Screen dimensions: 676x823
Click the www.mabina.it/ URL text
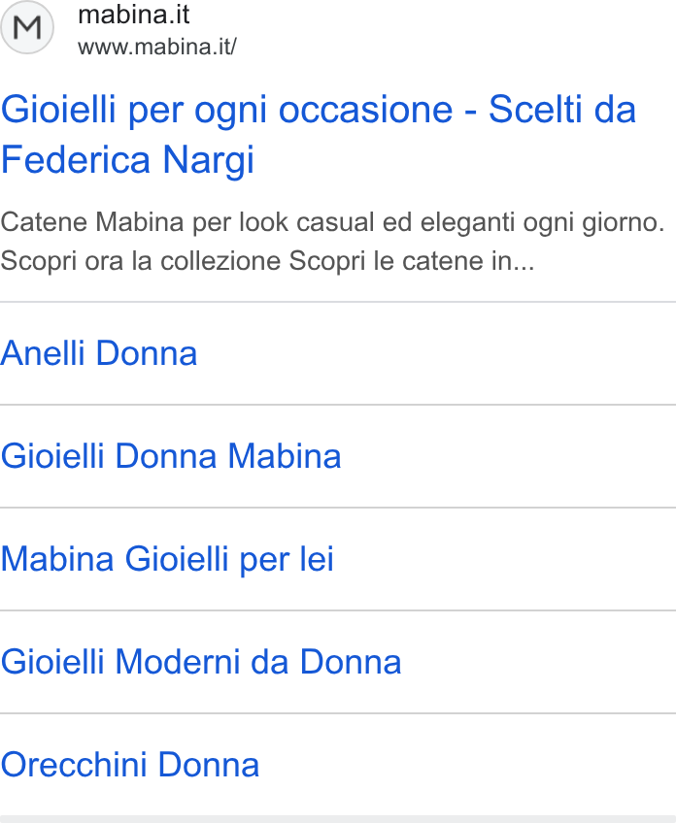157,48
